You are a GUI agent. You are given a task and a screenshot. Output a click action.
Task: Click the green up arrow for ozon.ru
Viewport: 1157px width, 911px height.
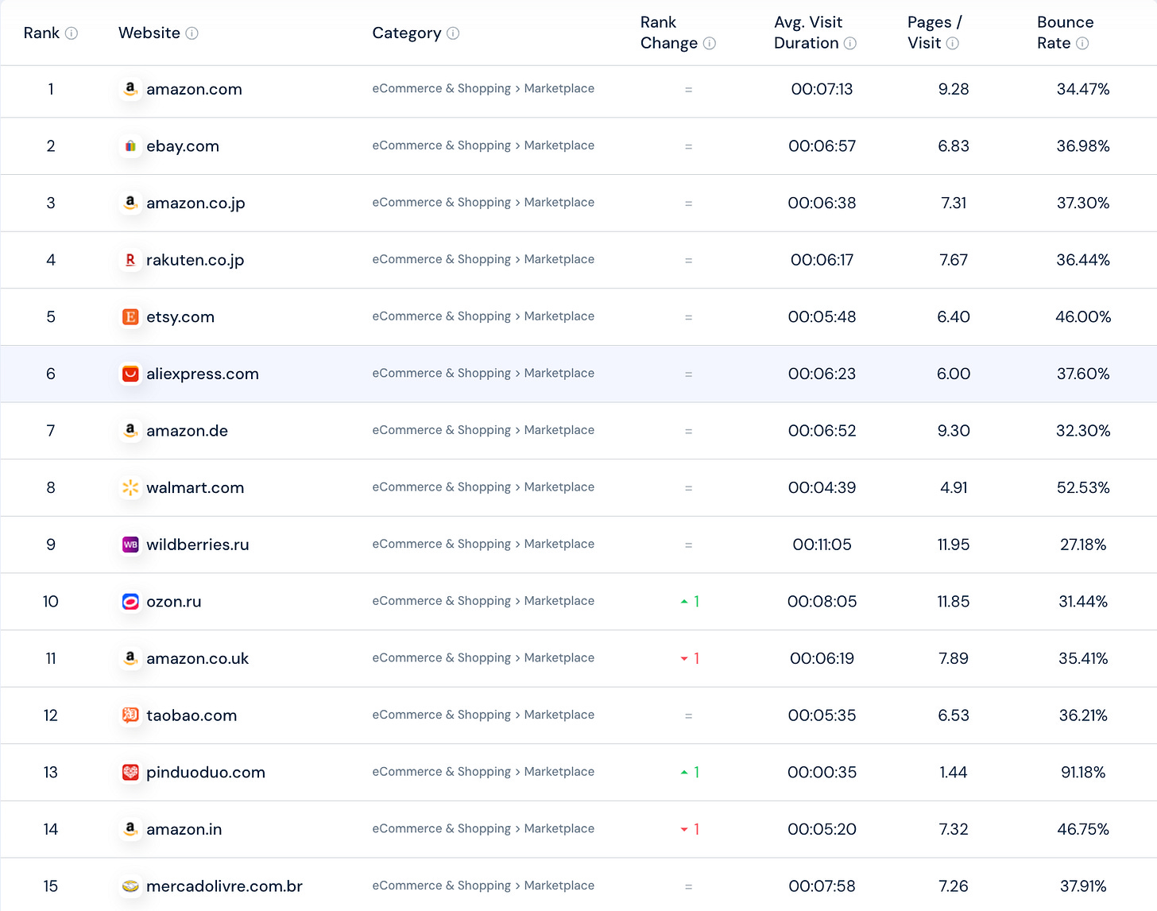684,602
